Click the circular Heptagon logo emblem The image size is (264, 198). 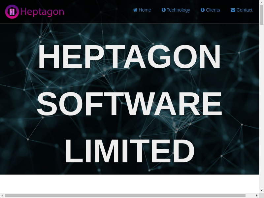12,12
